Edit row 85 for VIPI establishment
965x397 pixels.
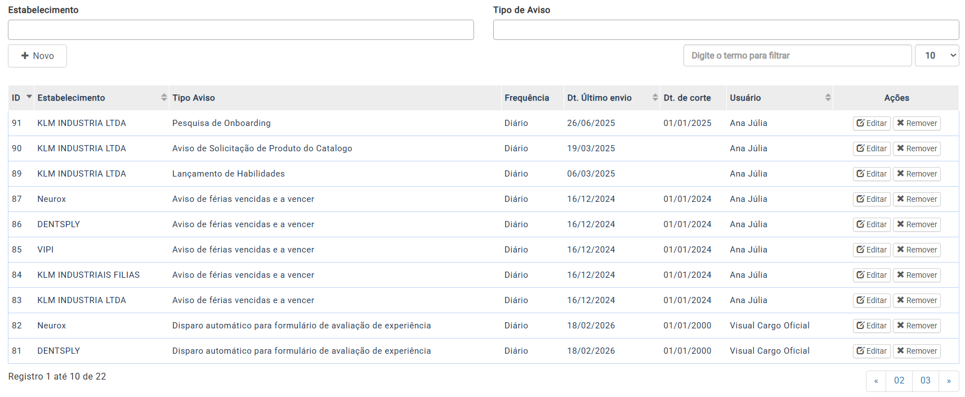pyautogui.click(x=871, y=250)
